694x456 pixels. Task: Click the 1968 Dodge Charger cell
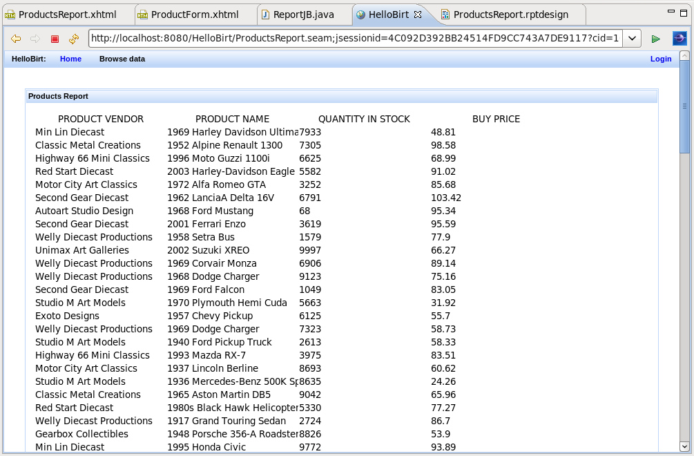point(213,276)
